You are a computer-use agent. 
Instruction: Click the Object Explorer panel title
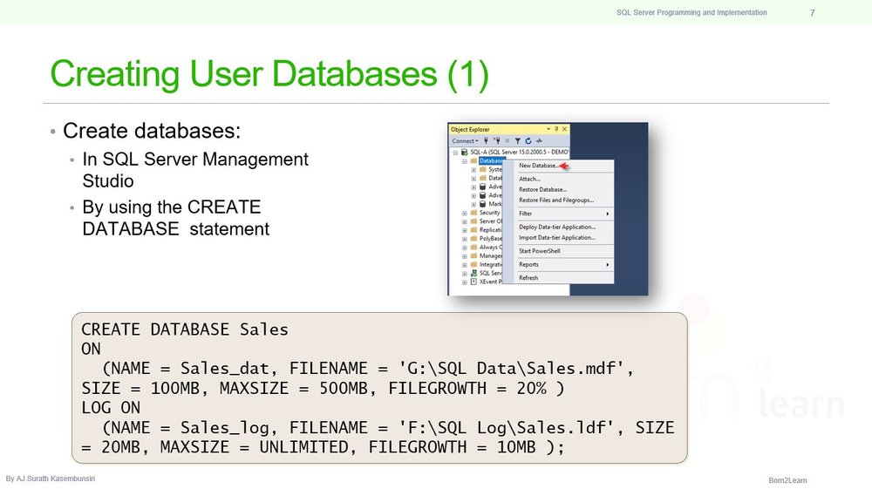click(x=470, y=130)
